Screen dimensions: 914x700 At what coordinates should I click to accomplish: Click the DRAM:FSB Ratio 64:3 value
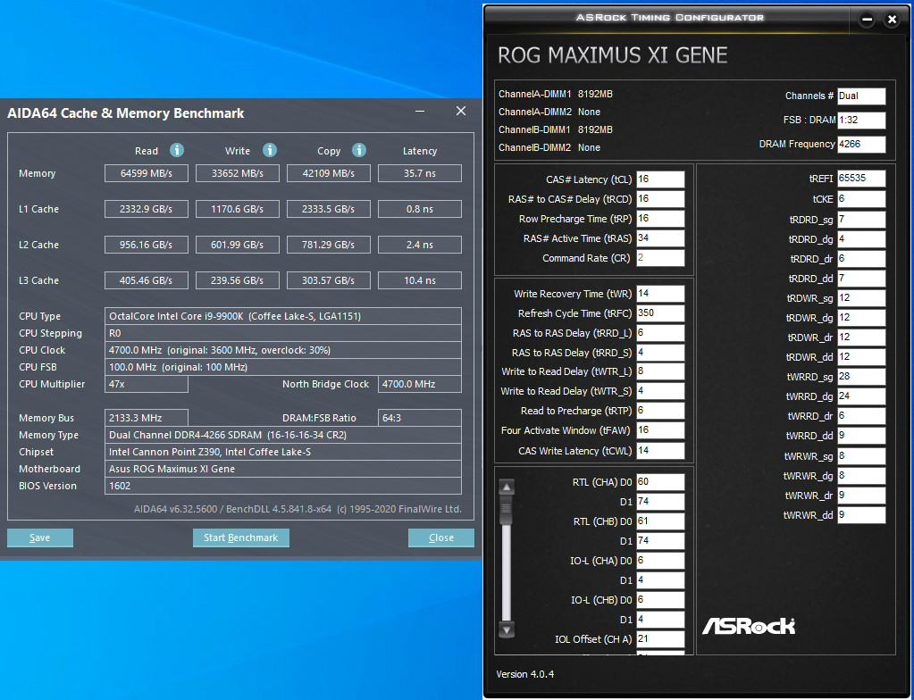[420, 418]
